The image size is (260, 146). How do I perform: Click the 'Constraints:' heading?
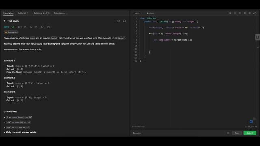10,112
